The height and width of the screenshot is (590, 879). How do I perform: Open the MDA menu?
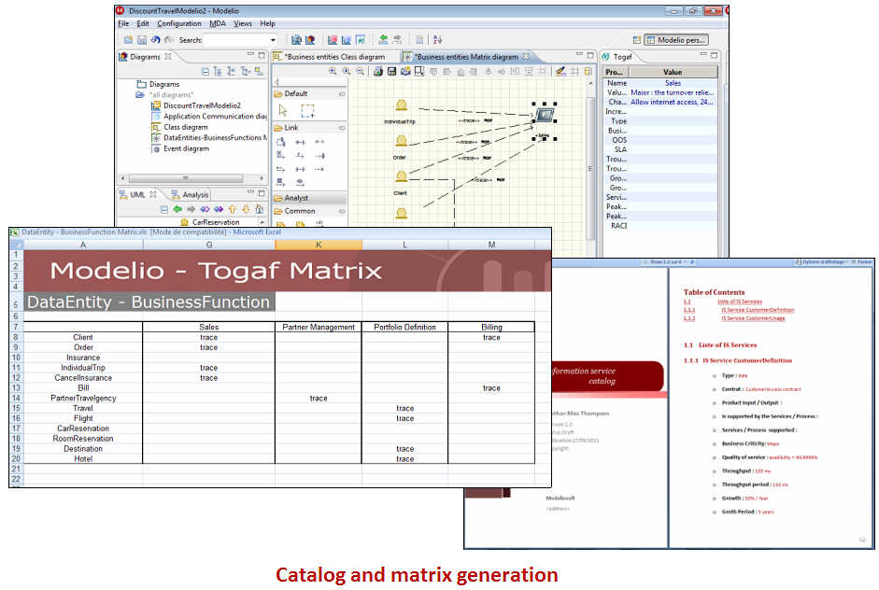(x=218, y=23)
